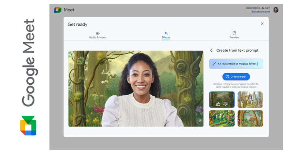Click the Google Meet logo in header
The height and width of the screenshot is (154, 293).
[x=58, y=10]
